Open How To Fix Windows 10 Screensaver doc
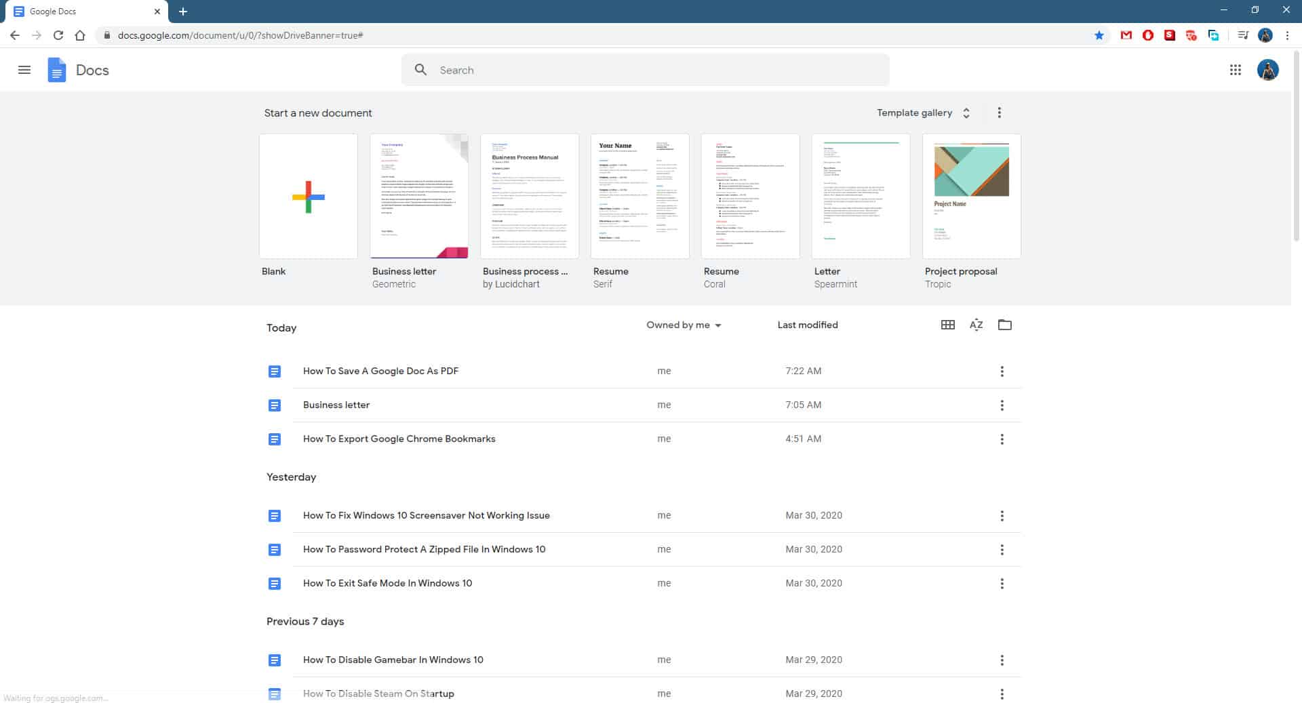1302x703 pixels. point(426,515)
